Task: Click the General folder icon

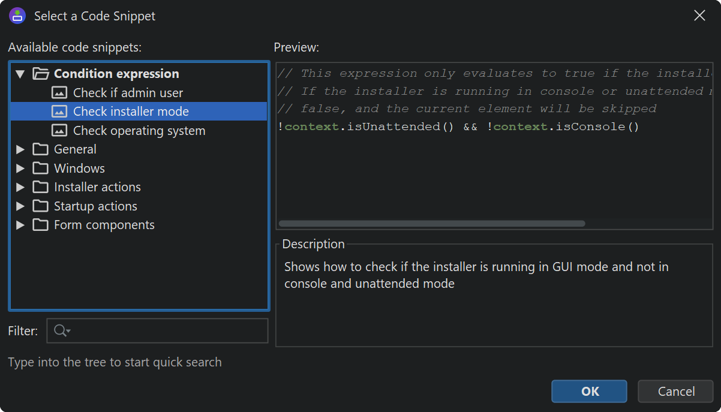Action: [x=40, y=149]
